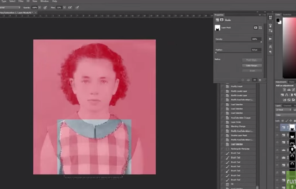Open the layer filter Kind dropdown

point(284,110)
